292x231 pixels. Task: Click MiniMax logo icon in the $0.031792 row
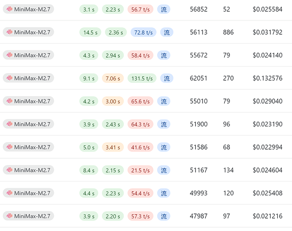click(9, 32)
